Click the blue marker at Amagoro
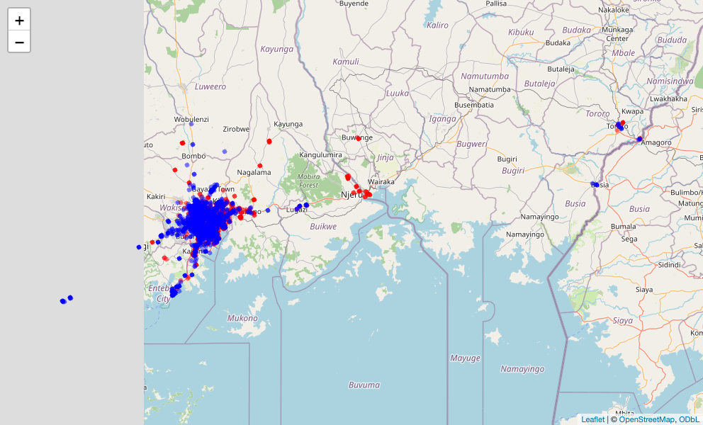Screen dimensions: 703x425 coord(639,139)
